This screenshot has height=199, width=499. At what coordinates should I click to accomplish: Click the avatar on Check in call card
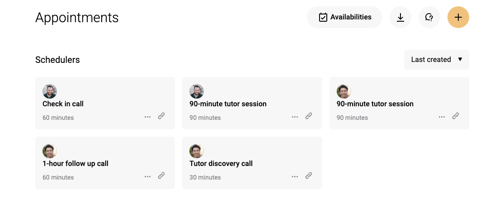click(x=50, y=91)
